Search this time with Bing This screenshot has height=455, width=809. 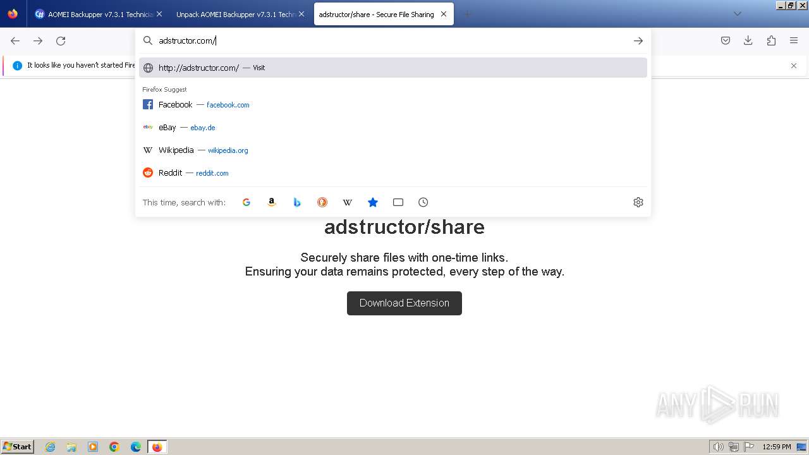coord(297,202)
